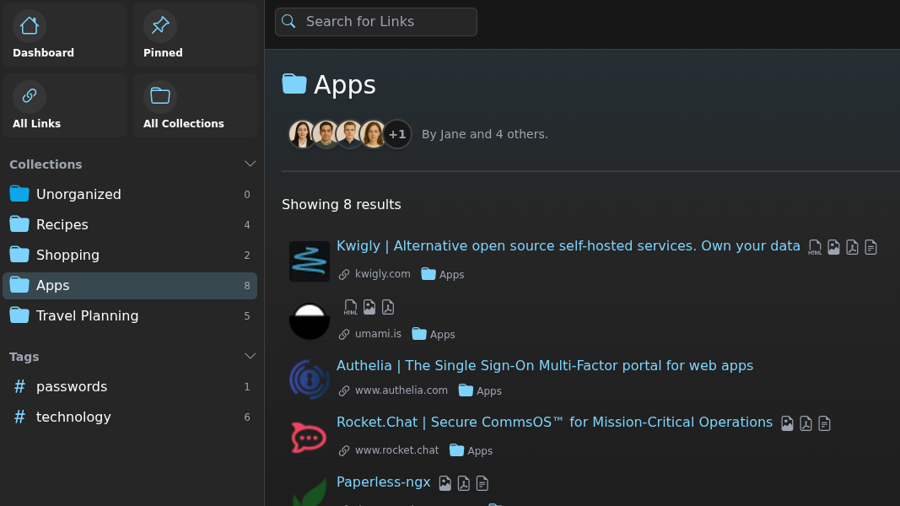Image resolution: width=900 pixels, height=506 pixels.
Task: Click the link count 4 beside Recipes
Action: click(x=247, y=225)
